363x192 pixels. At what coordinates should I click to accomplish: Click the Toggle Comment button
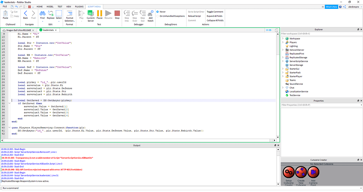pos(215,12)
